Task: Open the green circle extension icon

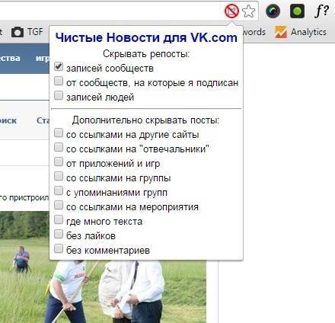Action: coord(297,11)
